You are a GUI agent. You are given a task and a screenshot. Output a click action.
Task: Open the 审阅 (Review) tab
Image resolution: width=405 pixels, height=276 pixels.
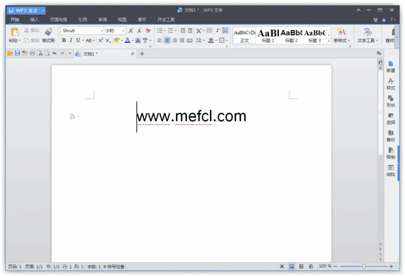(102, 20)
